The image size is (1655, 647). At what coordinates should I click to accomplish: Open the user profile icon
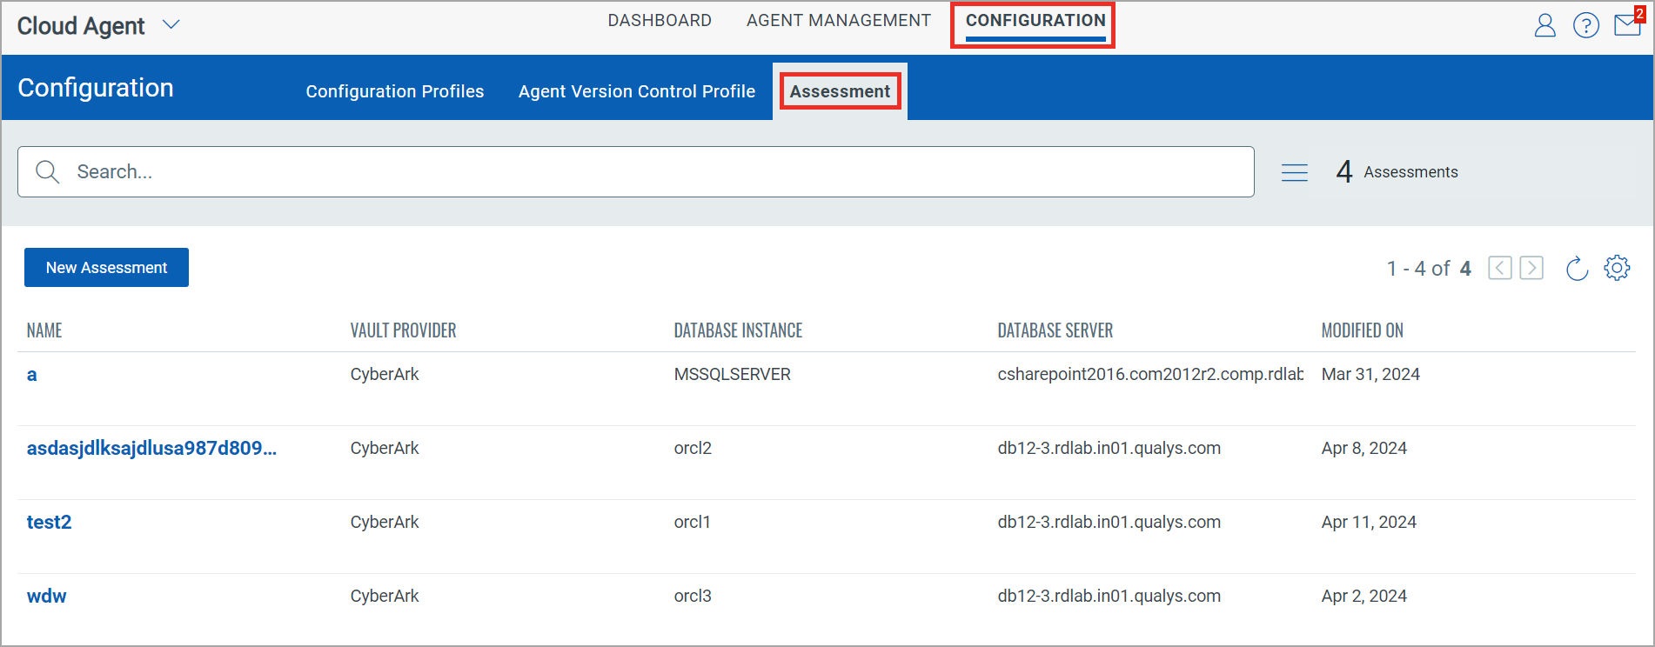pos(1544,25)
